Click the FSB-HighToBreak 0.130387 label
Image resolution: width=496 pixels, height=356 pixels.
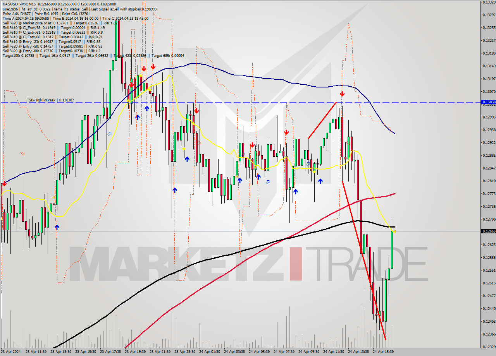[x=50, y=100]
